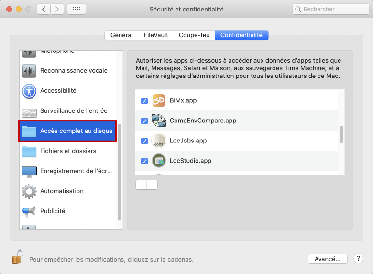Click the privacy sidebar scrollbar thumb
Viewport: 373px width, 274px height.
click(120, 172)
